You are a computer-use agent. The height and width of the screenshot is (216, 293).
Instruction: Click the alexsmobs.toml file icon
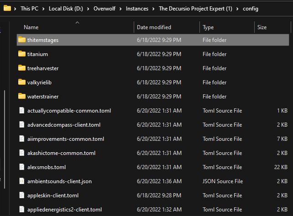pyautogui.click(x=22, y=167)
